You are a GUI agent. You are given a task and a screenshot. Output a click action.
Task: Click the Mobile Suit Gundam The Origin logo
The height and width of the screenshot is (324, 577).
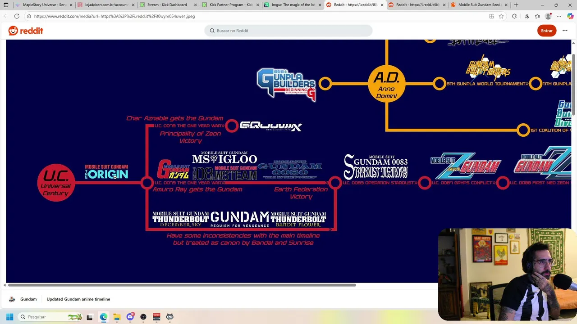click(x=107, y=172)
